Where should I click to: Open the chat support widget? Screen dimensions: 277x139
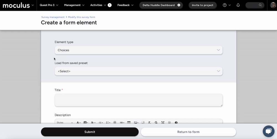(x=268, y=131)
